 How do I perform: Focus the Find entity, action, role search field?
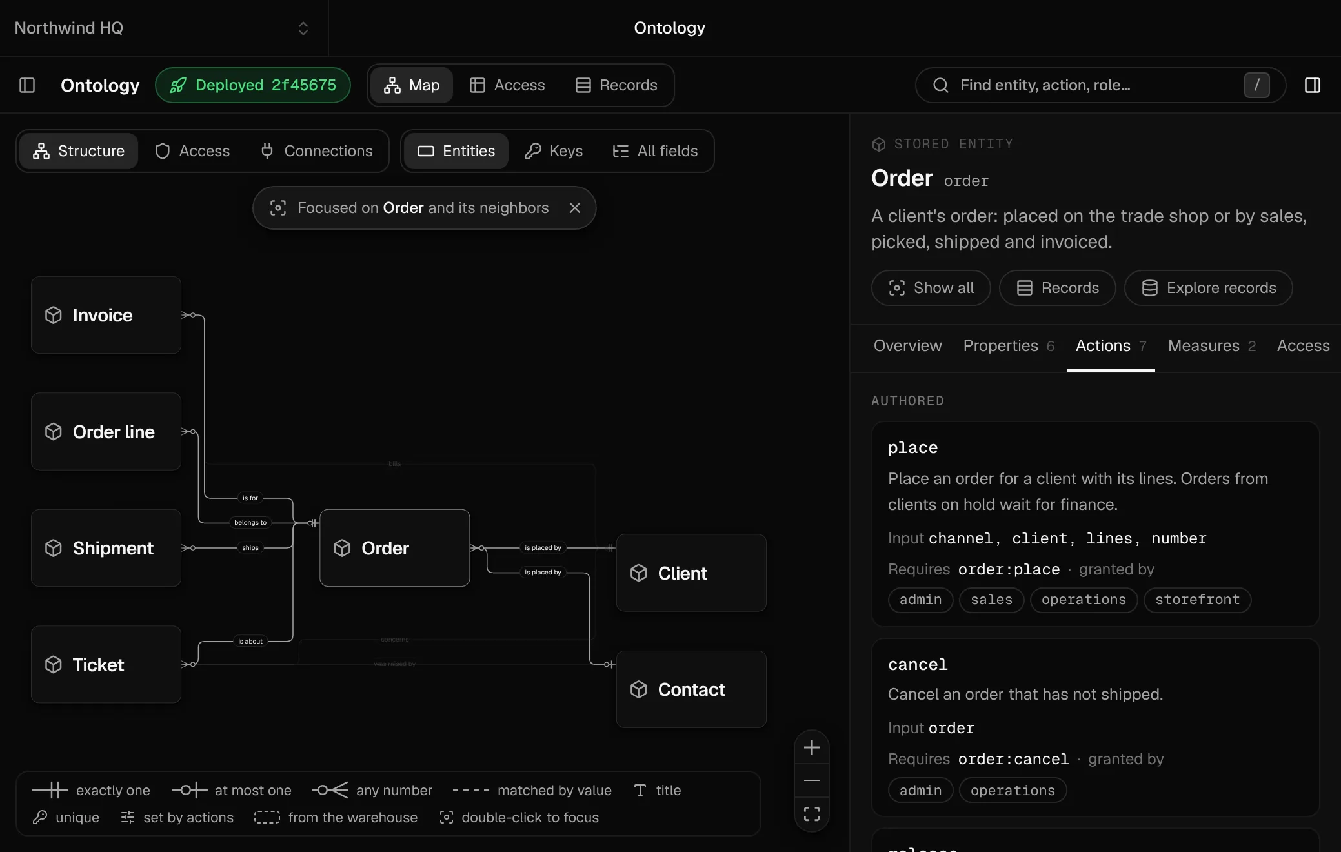point(1100,85)
